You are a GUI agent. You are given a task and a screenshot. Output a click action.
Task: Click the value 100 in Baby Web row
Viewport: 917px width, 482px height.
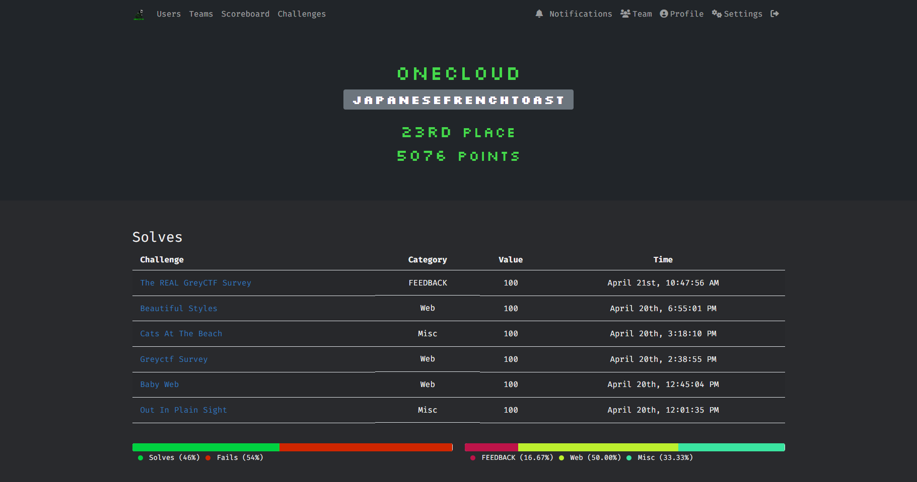click(511, 384)
